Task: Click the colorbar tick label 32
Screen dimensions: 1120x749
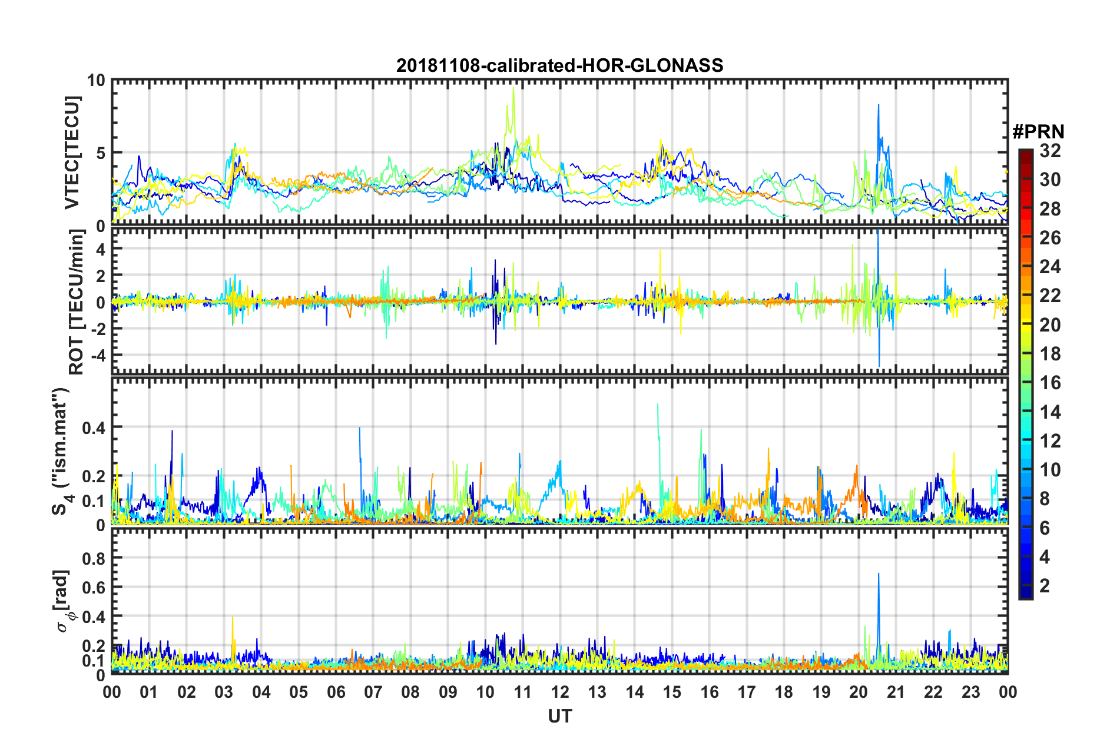Action: [x=1050, y=151]
